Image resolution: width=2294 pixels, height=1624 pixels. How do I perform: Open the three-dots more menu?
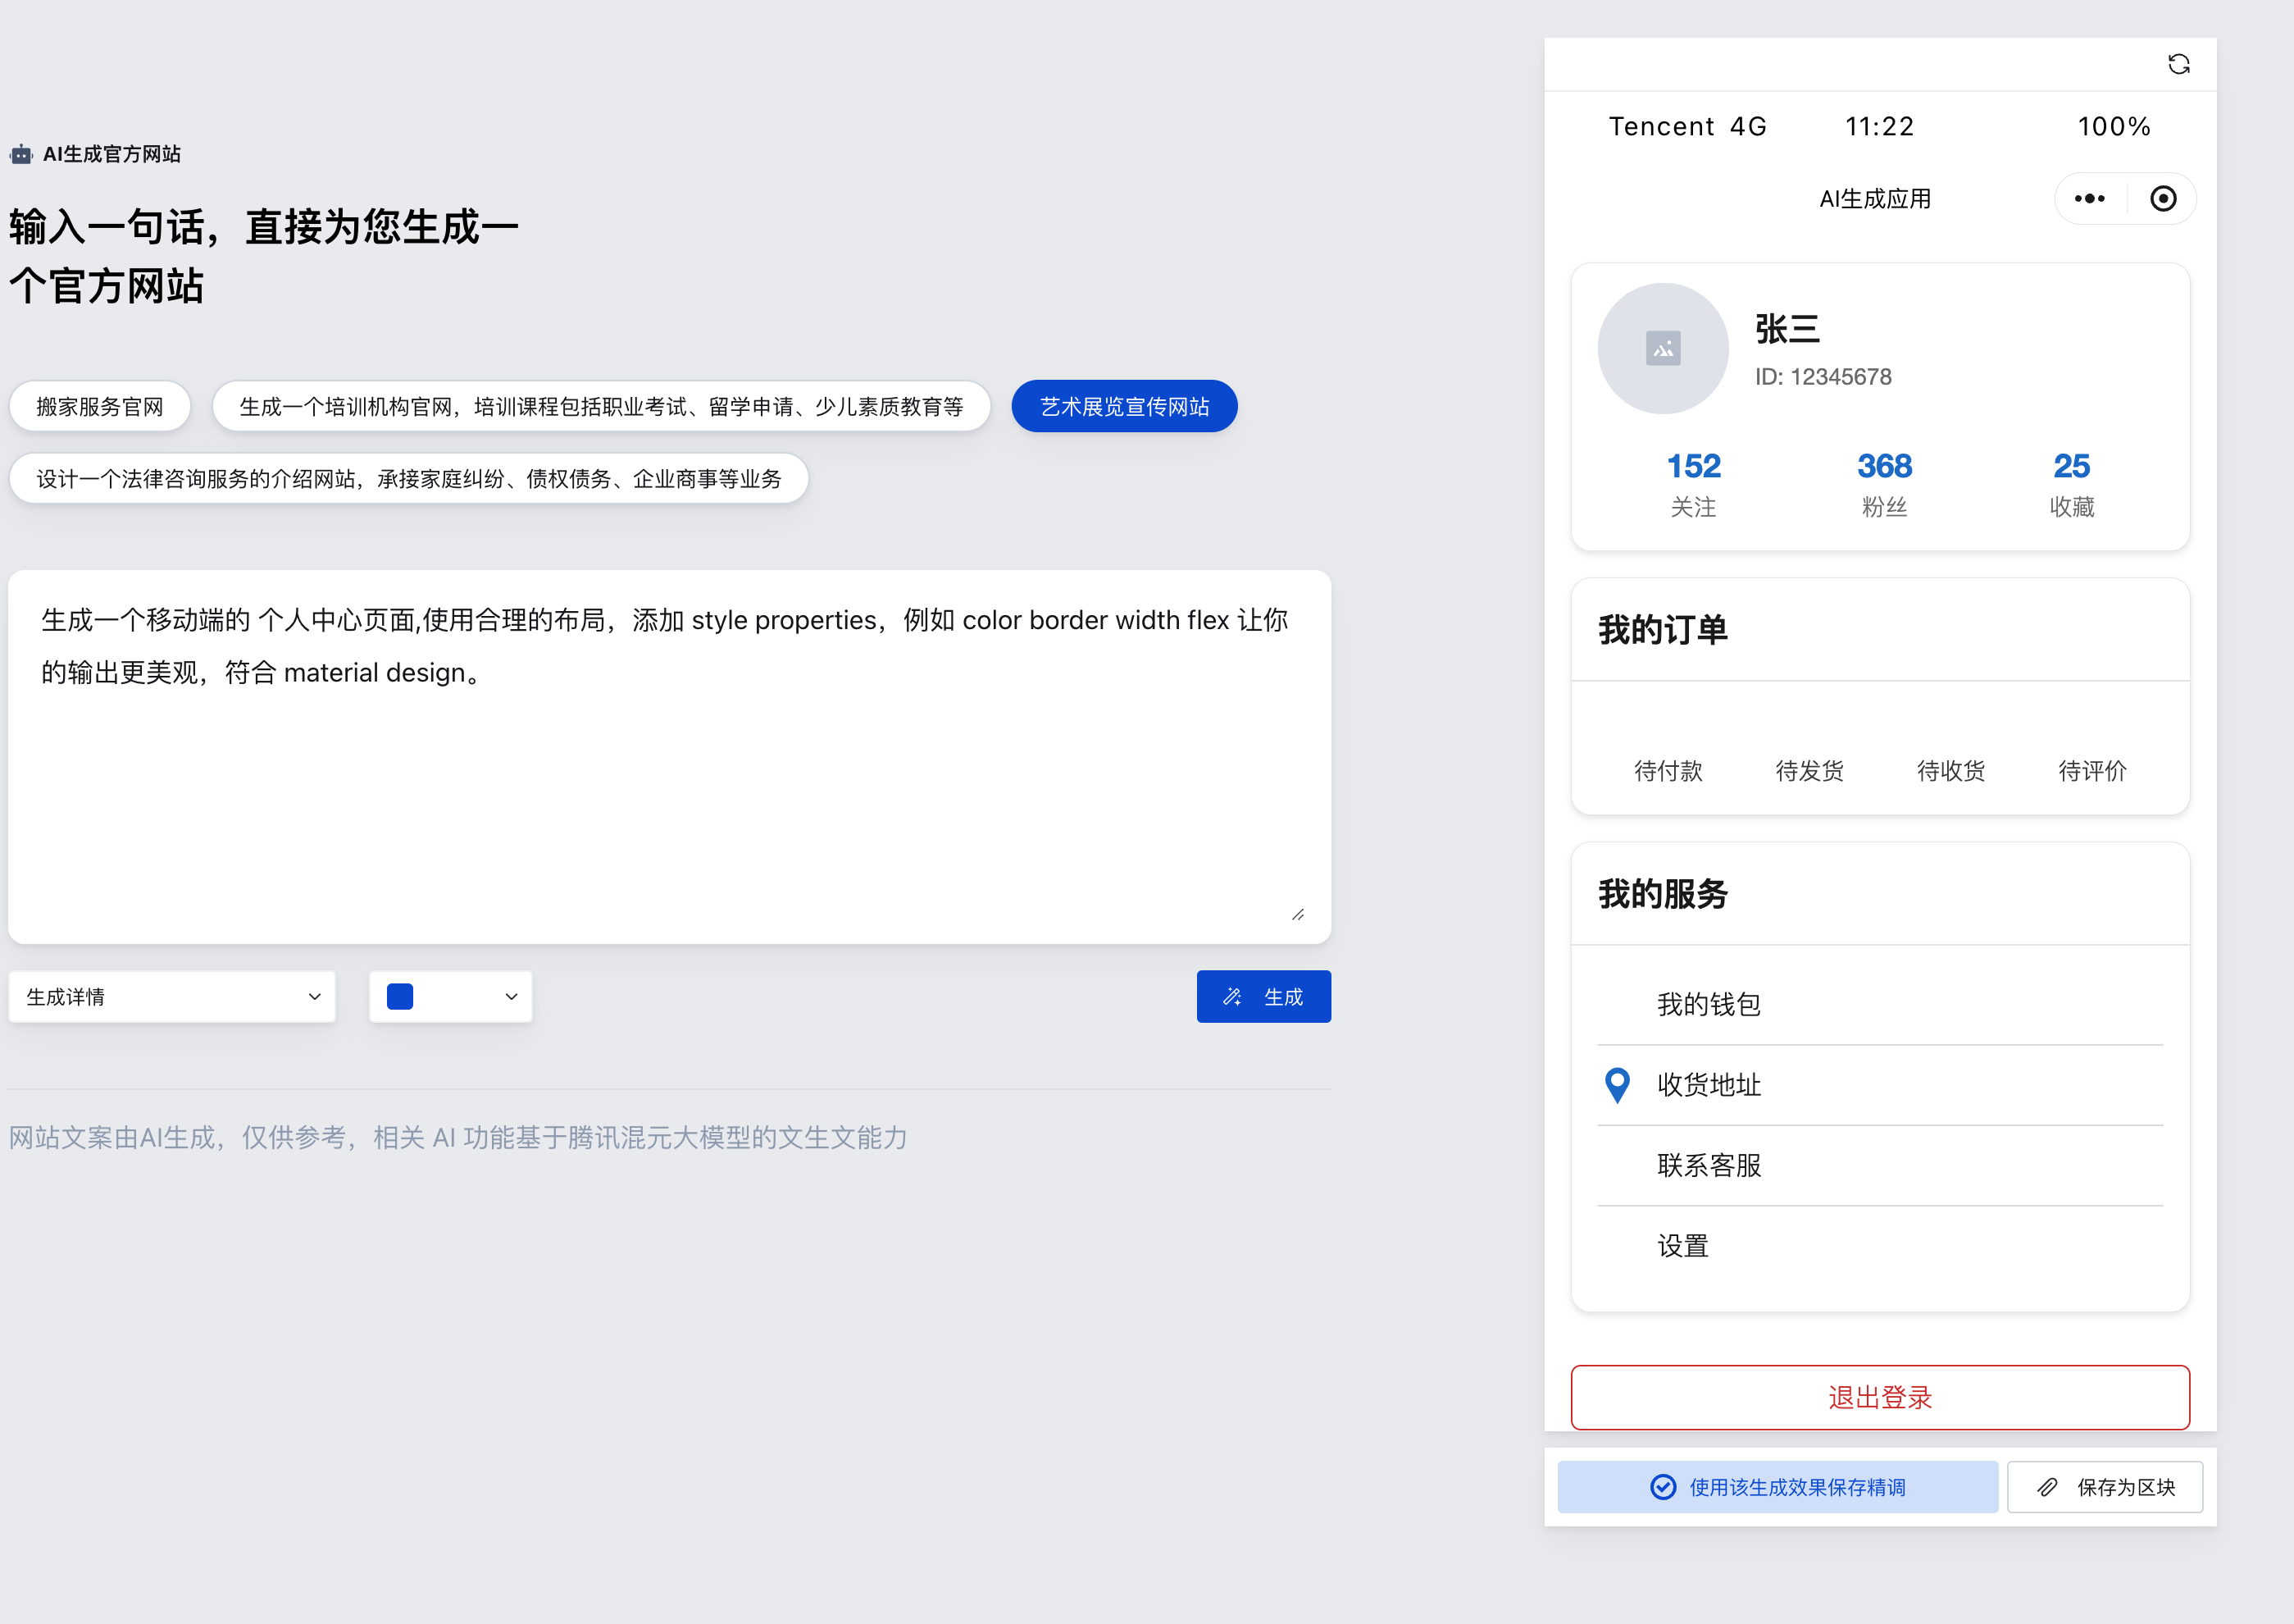[x=2089, y=199]
